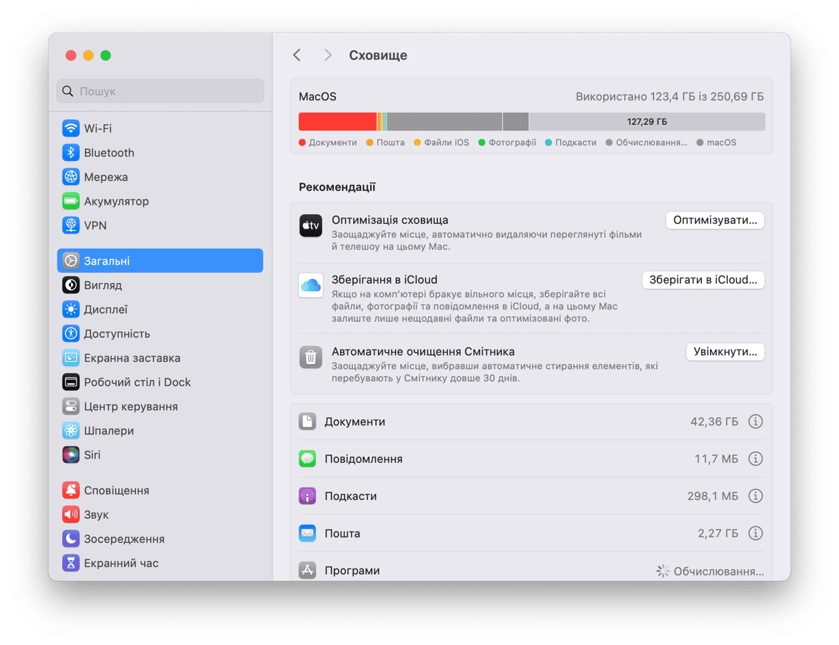
Task: Click the Центр керування icon
Action: [70, 406]
